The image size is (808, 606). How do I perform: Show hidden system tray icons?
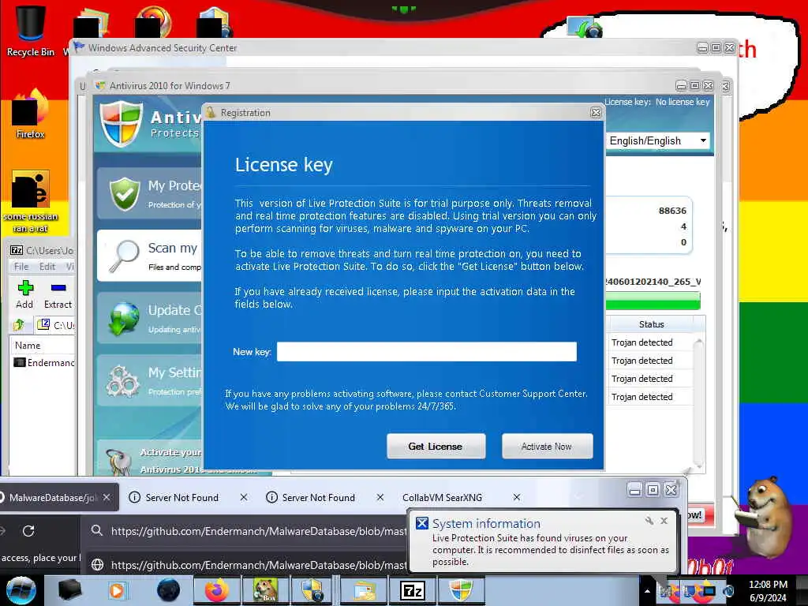pos(648,591)
